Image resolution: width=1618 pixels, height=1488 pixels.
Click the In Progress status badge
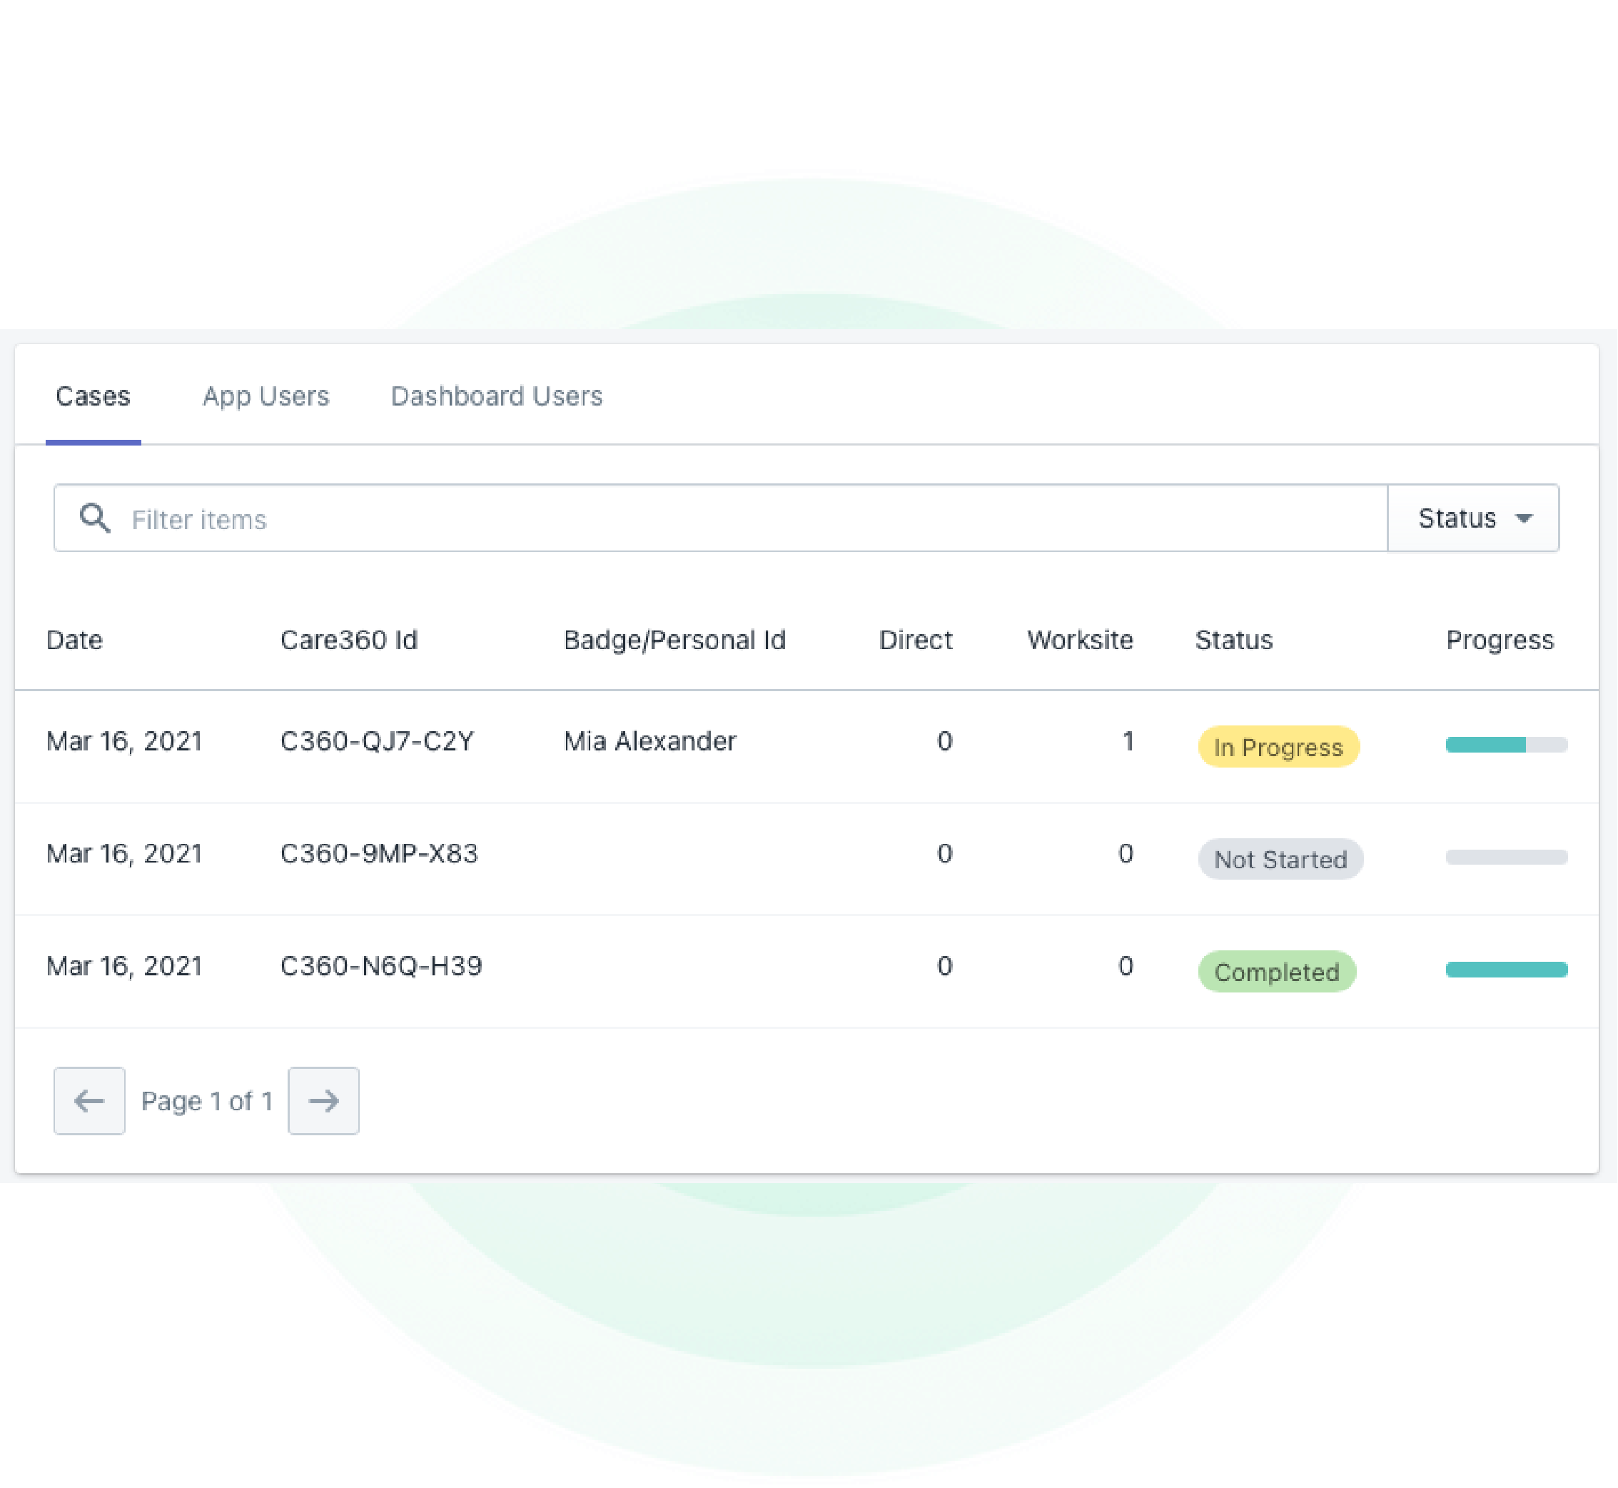click(1278, 748)
